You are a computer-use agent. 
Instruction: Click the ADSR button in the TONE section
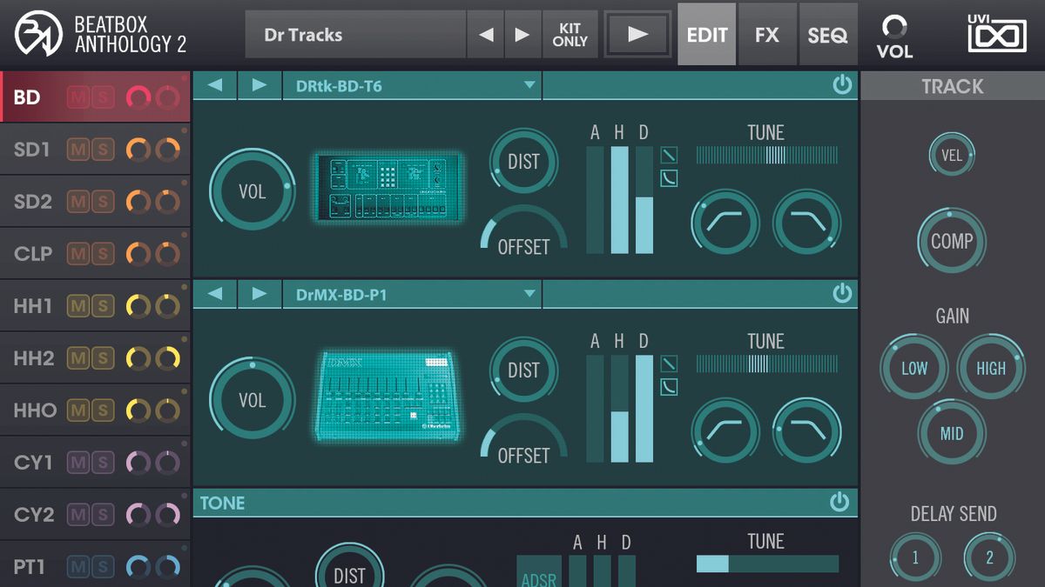538,576
